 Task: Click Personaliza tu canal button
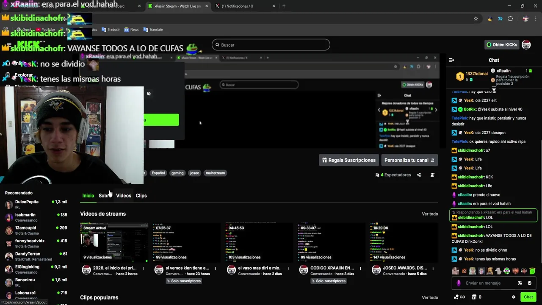point(409,160)
